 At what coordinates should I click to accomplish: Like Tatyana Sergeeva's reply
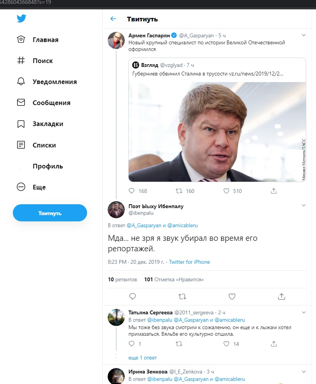[226, 344]
